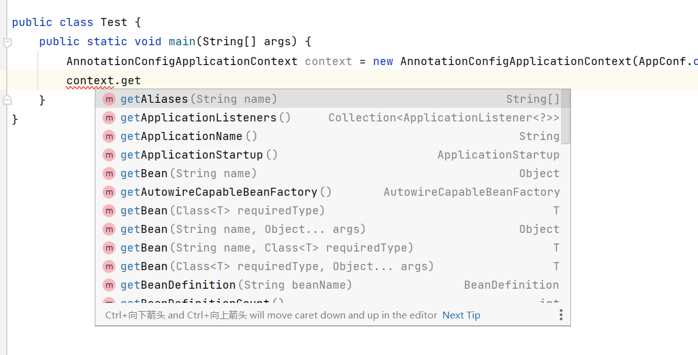Image resolution: width=698 pixels, height=355 pixels.
Task: Open the three-dot options in completion popup
Action: tap(561, 315)
